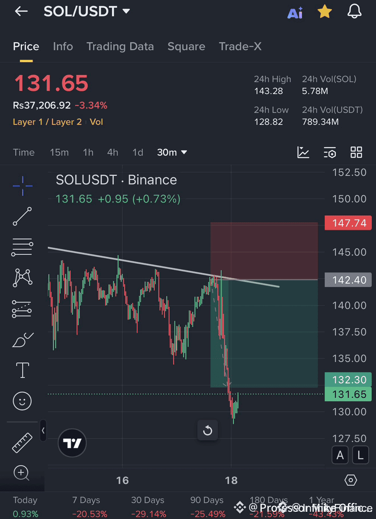Open the Square tab
This screenshot has width=376, height=519.
186,46
